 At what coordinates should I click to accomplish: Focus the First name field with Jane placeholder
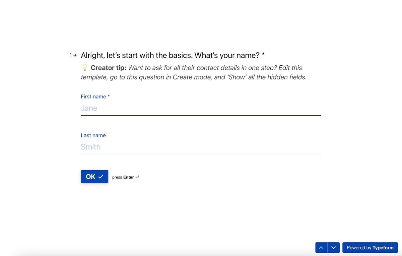201,108
